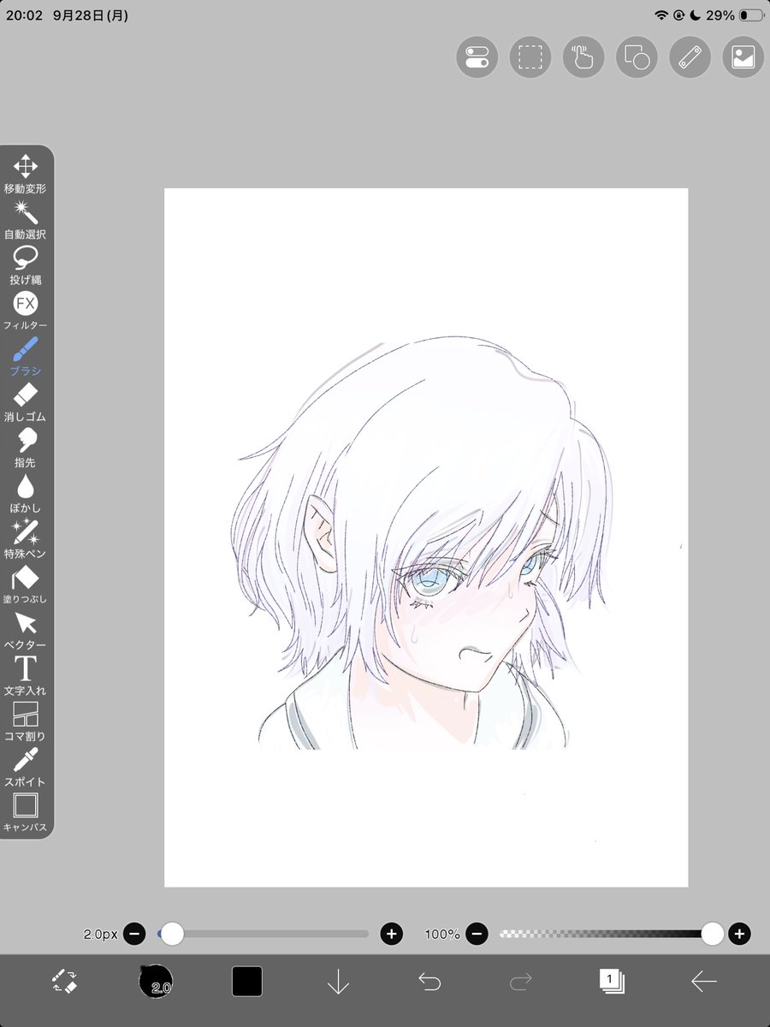Viewport: 770px width, 1027px height.
Task: Click the opacity slider handle
Action: 712,934
